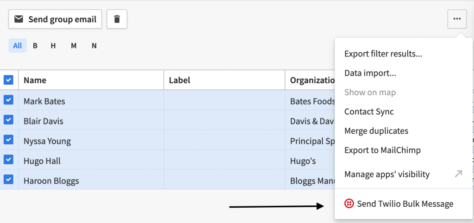
Task: Click Send Twilio Bulk Message
Action: point(405,204)
